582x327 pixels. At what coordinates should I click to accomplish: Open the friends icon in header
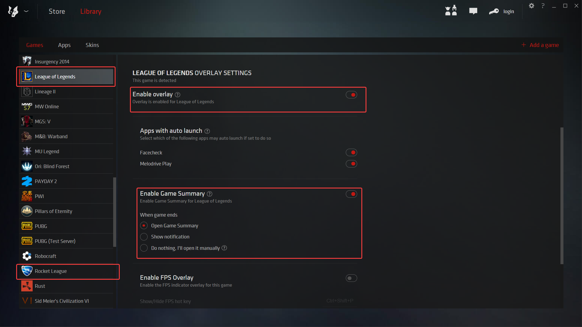pyautogui.click(x=451, y=11)
